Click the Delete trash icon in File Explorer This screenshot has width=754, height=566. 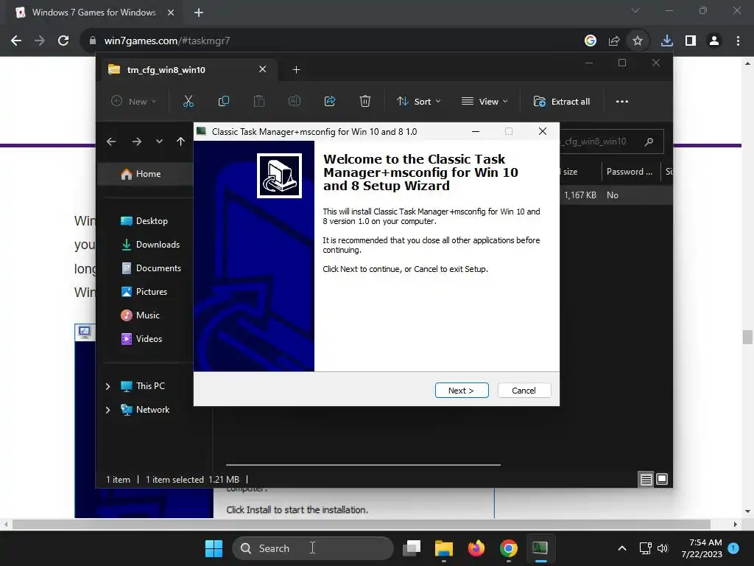[365, 101]
